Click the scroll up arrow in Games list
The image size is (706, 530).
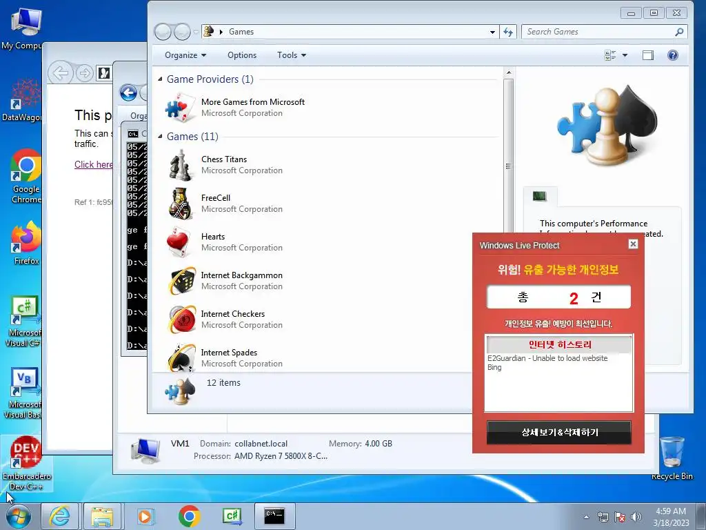(508, 72)
